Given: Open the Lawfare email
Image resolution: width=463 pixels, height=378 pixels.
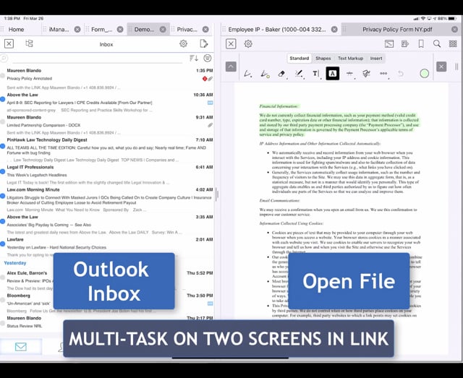Looking at the screenshot, I should pos(107,247).
